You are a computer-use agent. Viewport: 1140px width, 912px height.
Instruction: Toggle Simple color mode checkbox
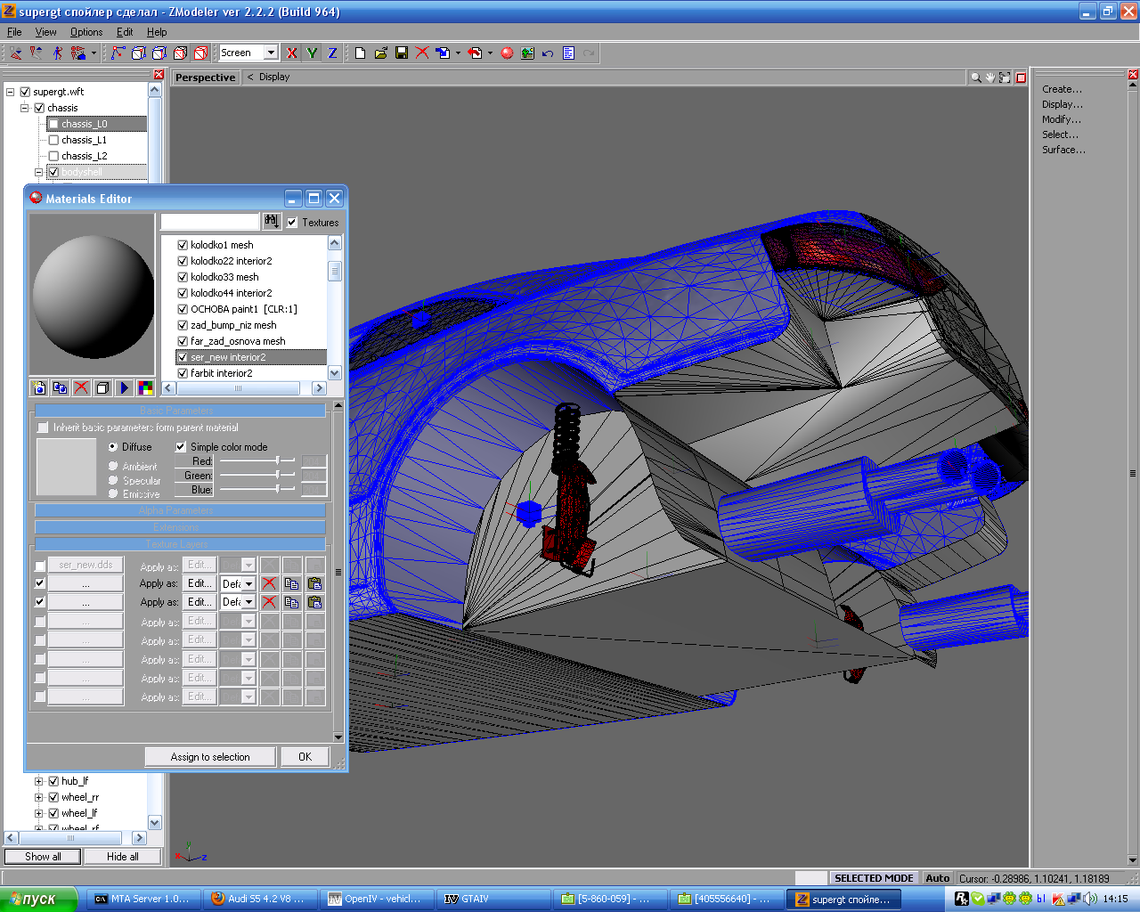click(x=181, y=447)
